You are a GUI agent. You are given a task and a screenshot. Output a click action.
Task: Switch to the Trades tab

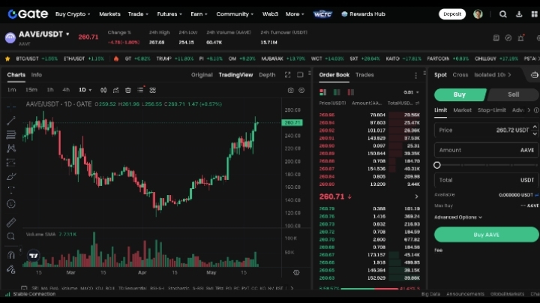[x=364, y=75]
